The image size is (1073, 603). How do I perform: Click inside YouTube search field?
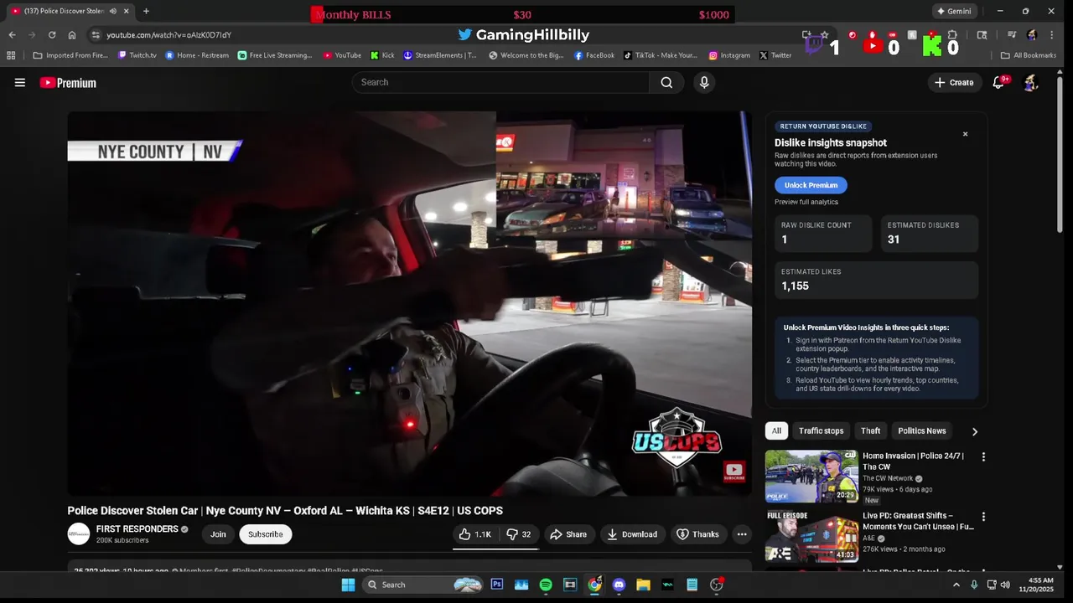[500, 82]
